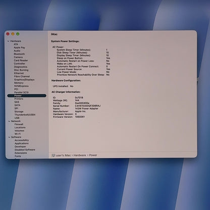Click the Hardware category label
Viewport: 210px width, 210px height.
click(16, 41)
